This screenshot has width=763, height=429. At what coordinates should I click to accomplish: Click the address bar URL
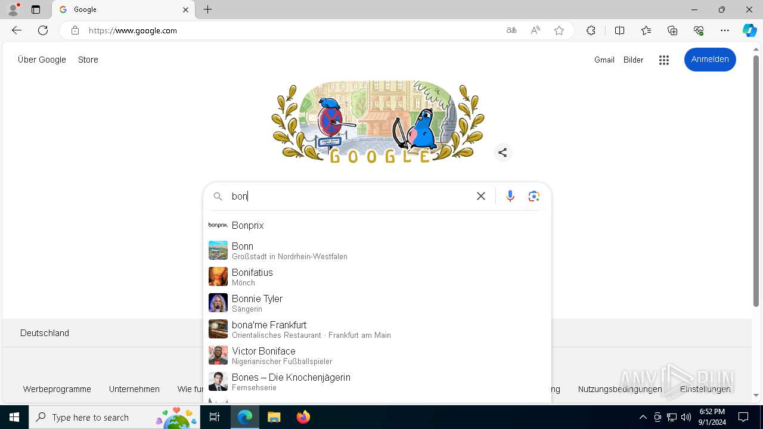click(x=133, y=30)
